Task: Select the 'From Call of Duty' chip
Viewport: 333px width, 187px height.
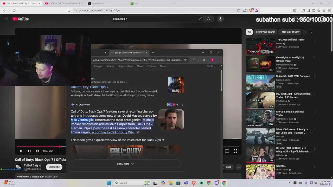Action: tap(290, 32)
